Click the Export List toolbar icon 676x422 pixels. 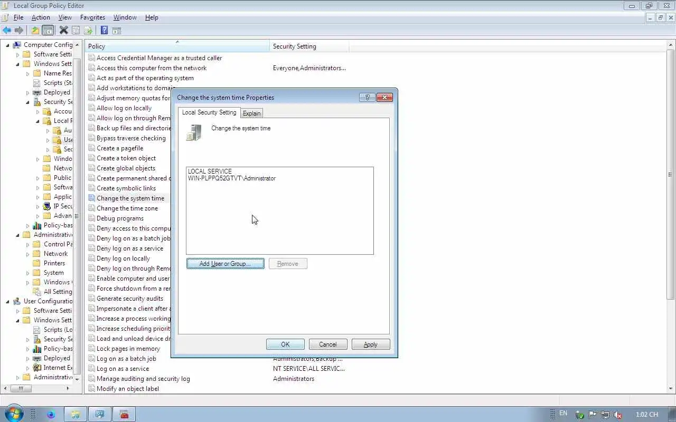point(88,31)
